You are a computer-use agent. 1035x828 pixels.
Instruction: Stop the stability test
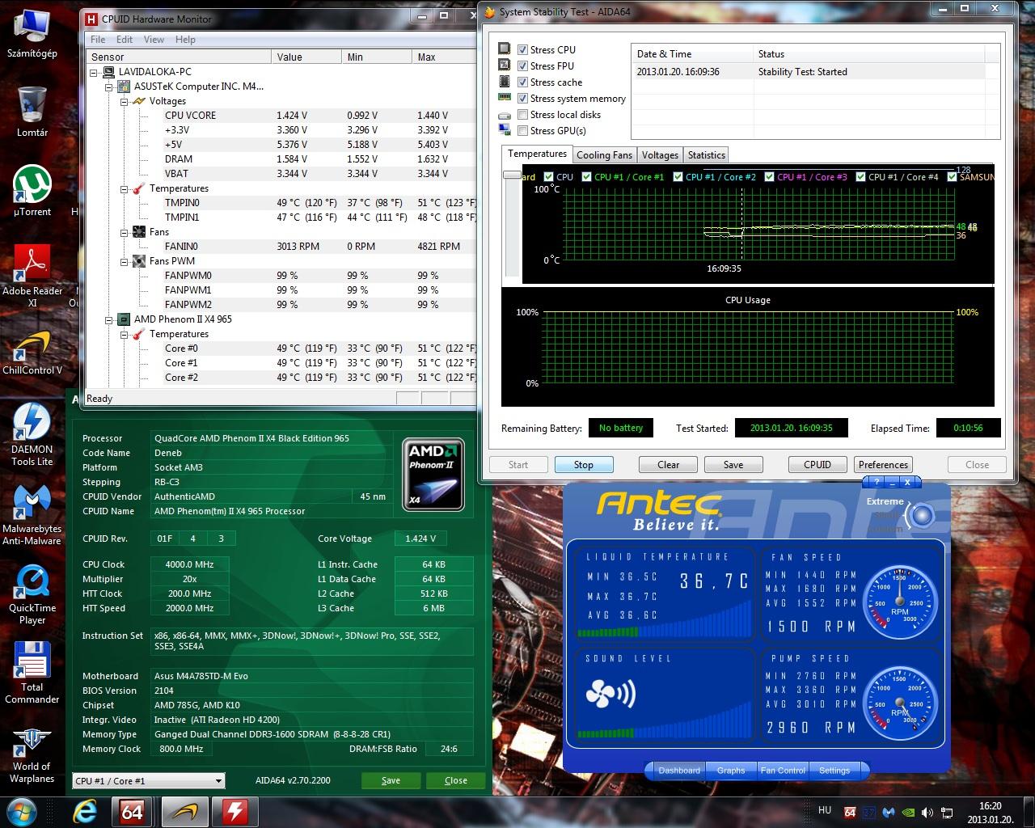coord(584,465)
